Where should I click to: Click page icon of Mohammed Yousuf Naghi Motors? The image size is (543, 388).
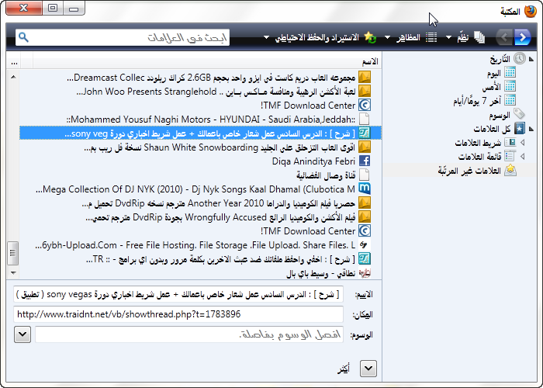tap(365, 120)
